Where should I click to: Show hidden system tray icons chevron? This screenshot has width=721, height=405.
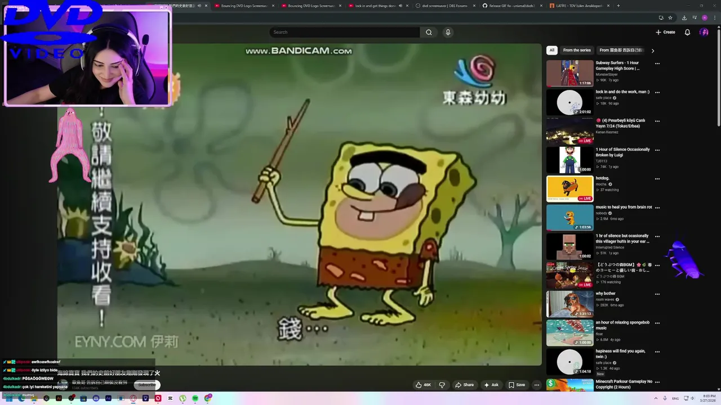(x=656, y=398)
